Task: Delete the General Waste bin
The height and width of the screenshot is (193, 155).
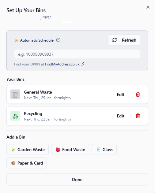Action: click(x=138, y=95)
